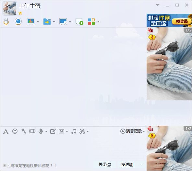This screenshot has width=192, height=171.
Task: Maximize the chat window
Action: (177, 5)
